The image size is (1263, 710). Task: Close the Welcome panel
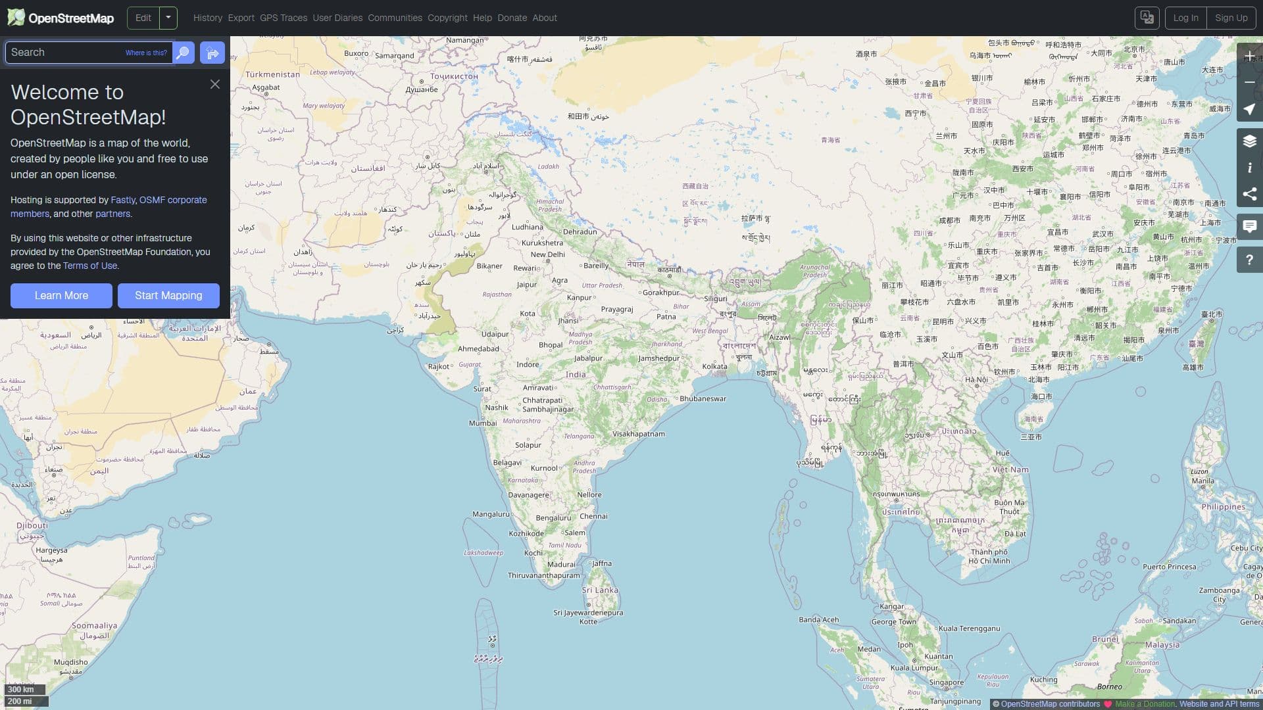[215, 84]
